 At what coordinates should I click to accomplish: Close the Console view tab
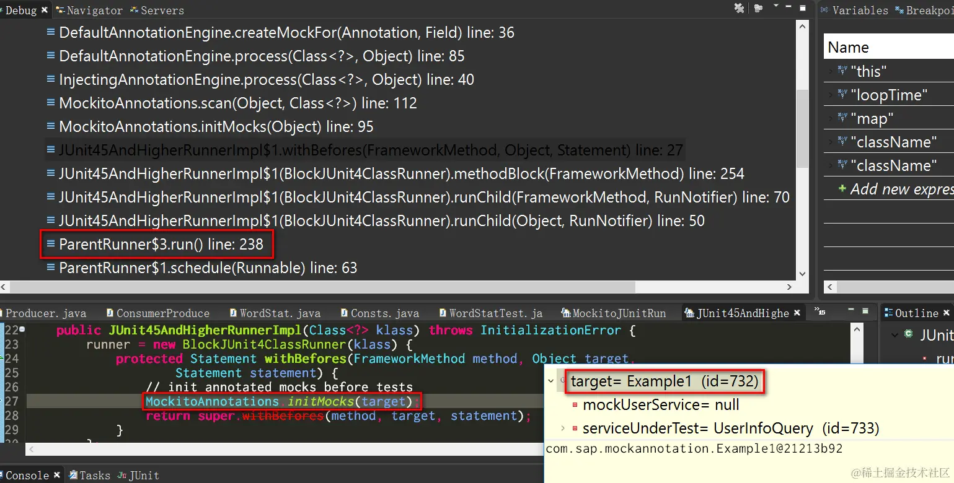coord(57,476)
